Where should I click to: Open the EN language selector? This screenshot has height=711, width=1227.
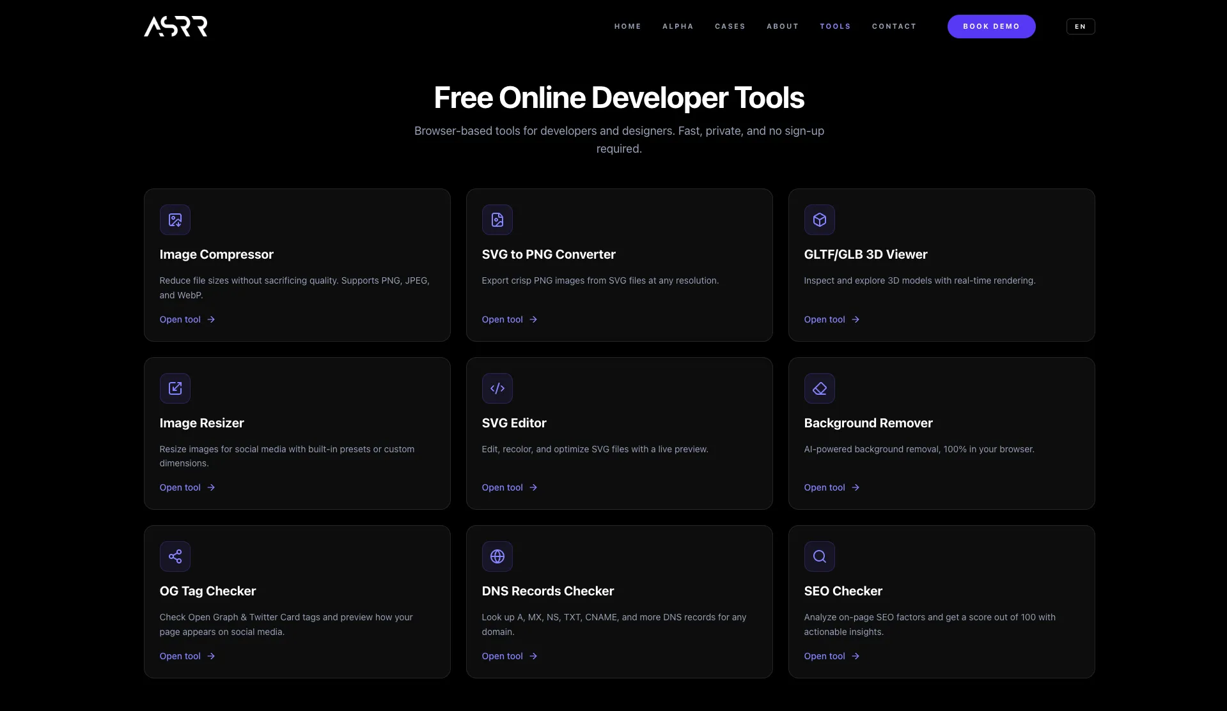click(x=1081, y=26)
